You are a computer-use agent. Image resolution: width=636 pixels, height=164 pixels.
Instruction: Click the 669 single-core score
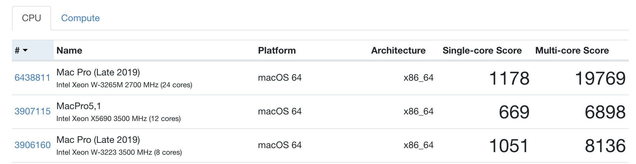[514, 112]
